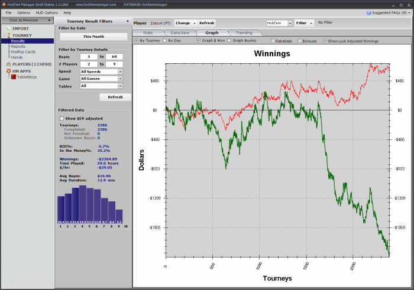Click the Suggested FAQs help icon
The width and height of the screenshot is (414, 290).
click(x=369, y=12)
